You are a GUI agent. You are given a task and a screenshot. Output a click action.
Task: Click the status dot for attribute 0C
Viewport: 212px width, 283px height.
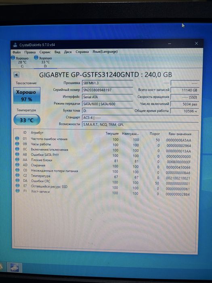(17, 149)
